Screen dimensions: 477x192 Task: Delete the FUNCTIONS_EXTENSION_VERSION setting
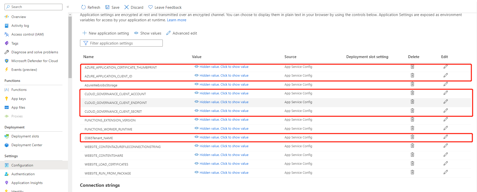[412, 119]
